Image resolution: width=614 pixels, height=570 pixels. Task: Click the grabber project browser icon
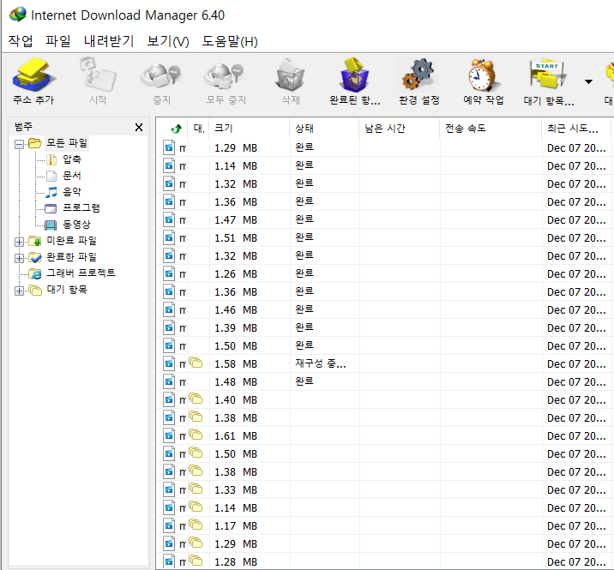point(35,273)
